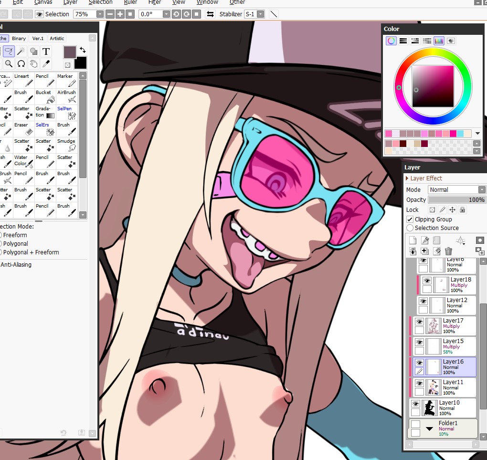Expand Folder1 with its triangle arrow
The image size is (487, 460).
429,429
